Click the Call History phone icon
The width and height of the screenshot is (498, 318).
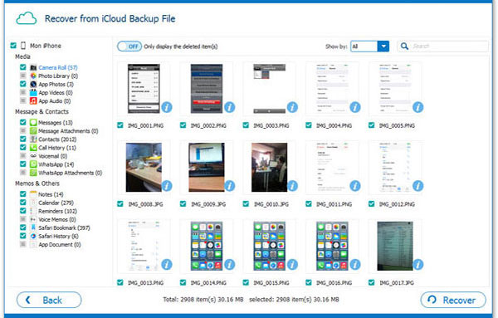coord(33,148)
